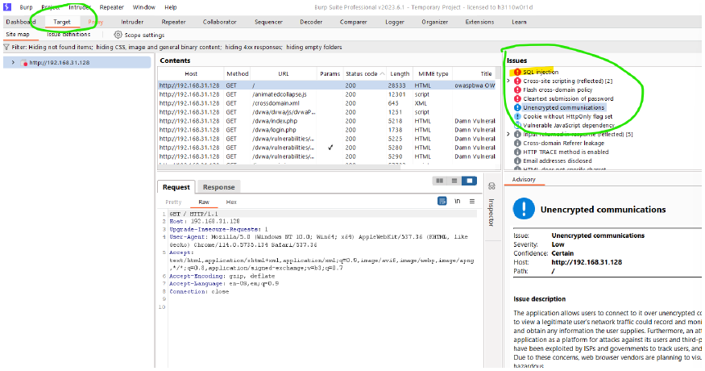Switch request view to Pretty
This screenshot has height=371, width=705.
173,202
